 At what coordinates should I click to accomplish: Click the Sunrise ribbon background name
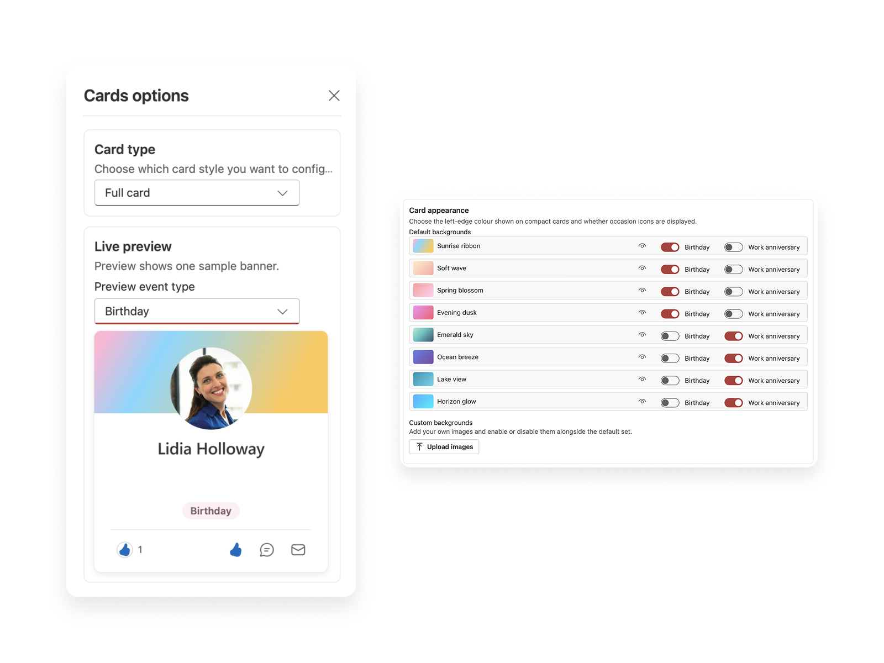pyautogui.click(x=459, y=246)
